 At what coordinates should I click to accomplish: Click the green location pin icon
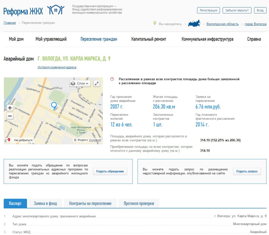tap(155, 23)
